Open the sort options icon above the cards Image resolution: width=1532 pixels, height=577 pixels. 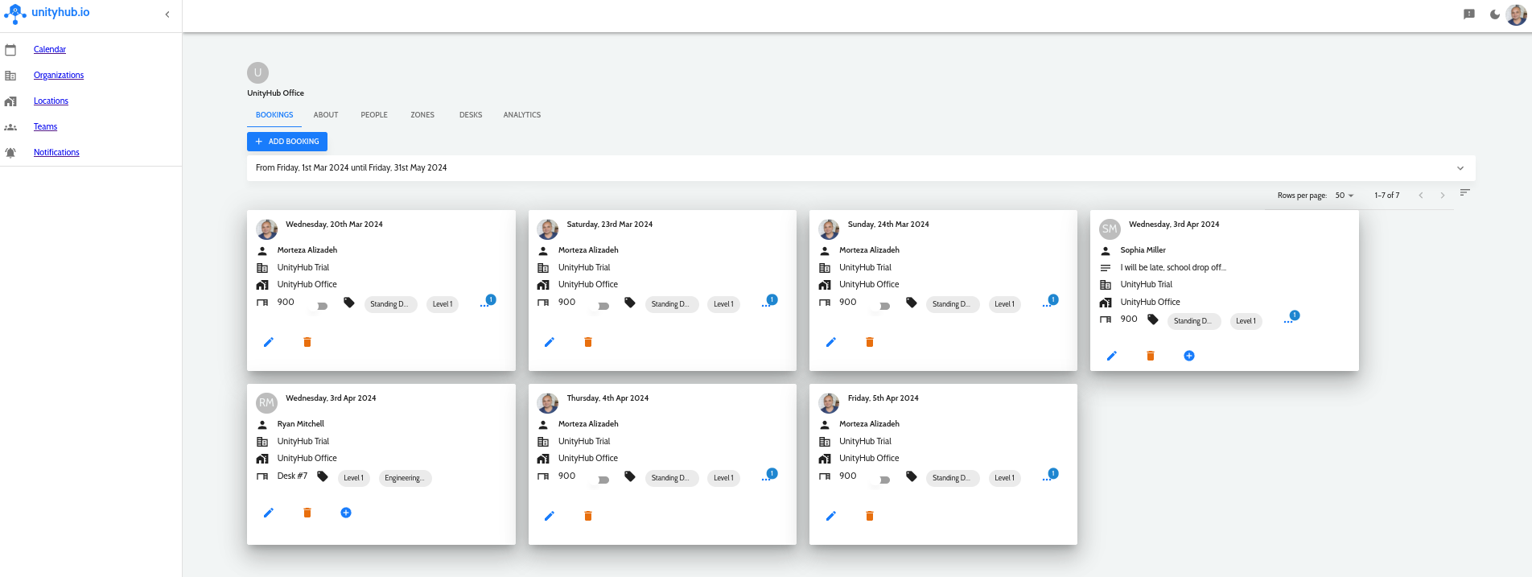1465,192
